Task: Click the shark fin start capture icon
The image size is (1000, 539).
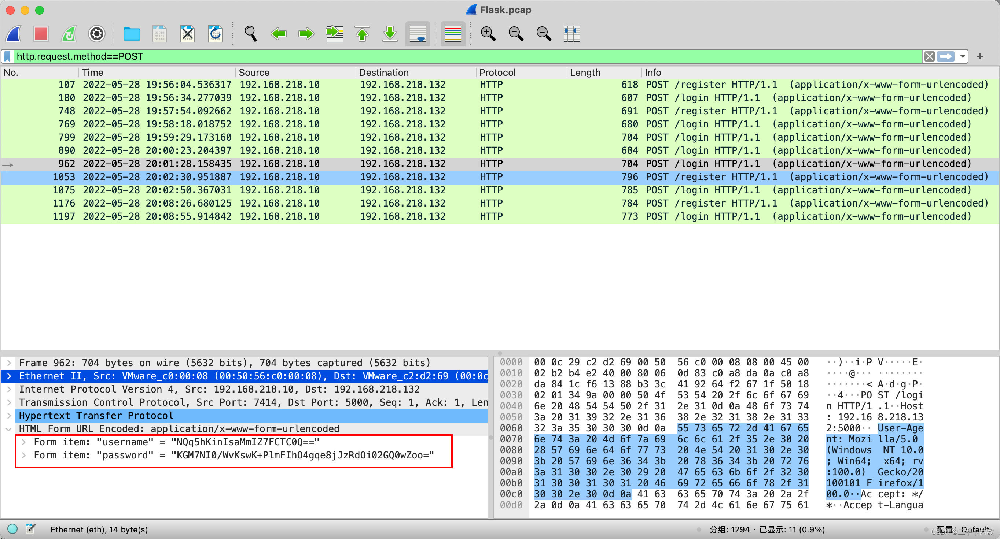Action: (x=13, y=34)
